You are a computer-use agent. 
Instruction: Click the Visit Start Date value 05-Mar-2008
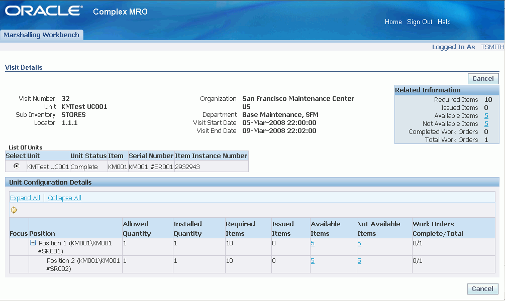pos(279,122)
